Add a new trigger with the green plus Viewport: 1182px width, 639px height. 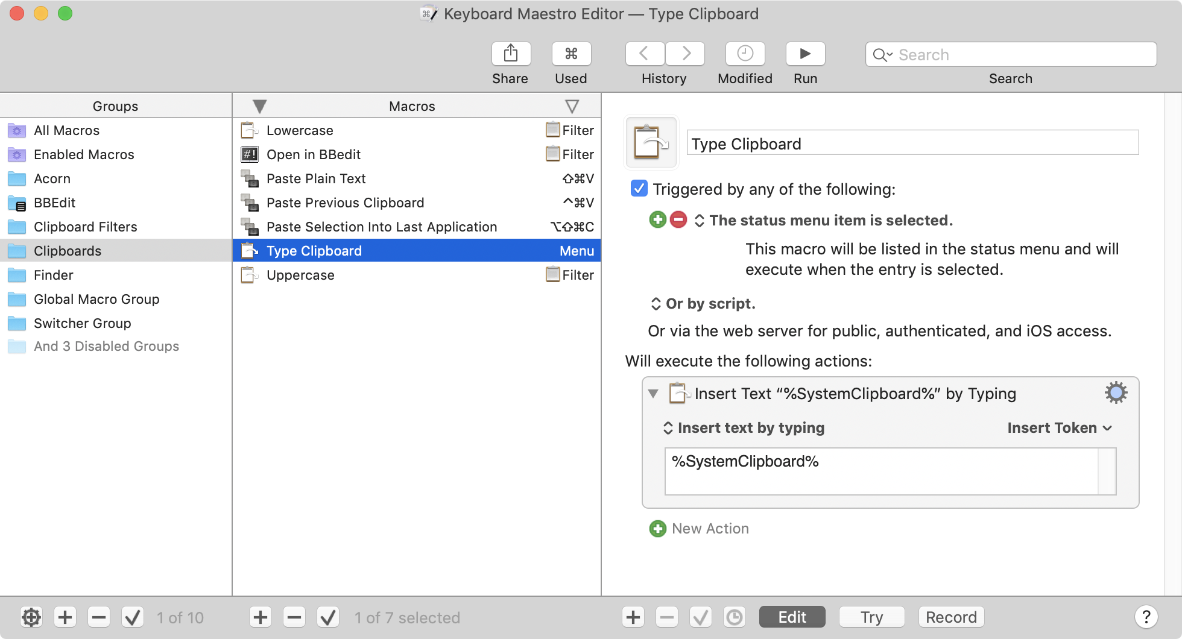coord(657,220)
